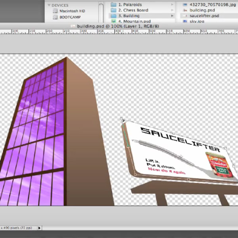Screen dimensions: 238x238
Task: Click the top-left transform handle of billboard
Action: tap(121, 119)
